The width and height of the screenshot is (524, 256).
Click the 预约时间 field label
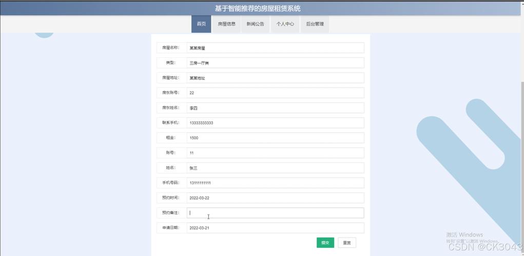click(x=171, y=198)
